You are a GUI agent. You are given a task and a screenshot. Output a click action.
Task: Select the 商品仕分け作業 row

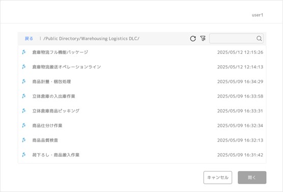click(142, 125)
